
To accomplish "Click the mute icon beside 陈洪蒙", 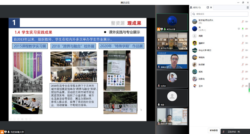I will pos(242,64).
